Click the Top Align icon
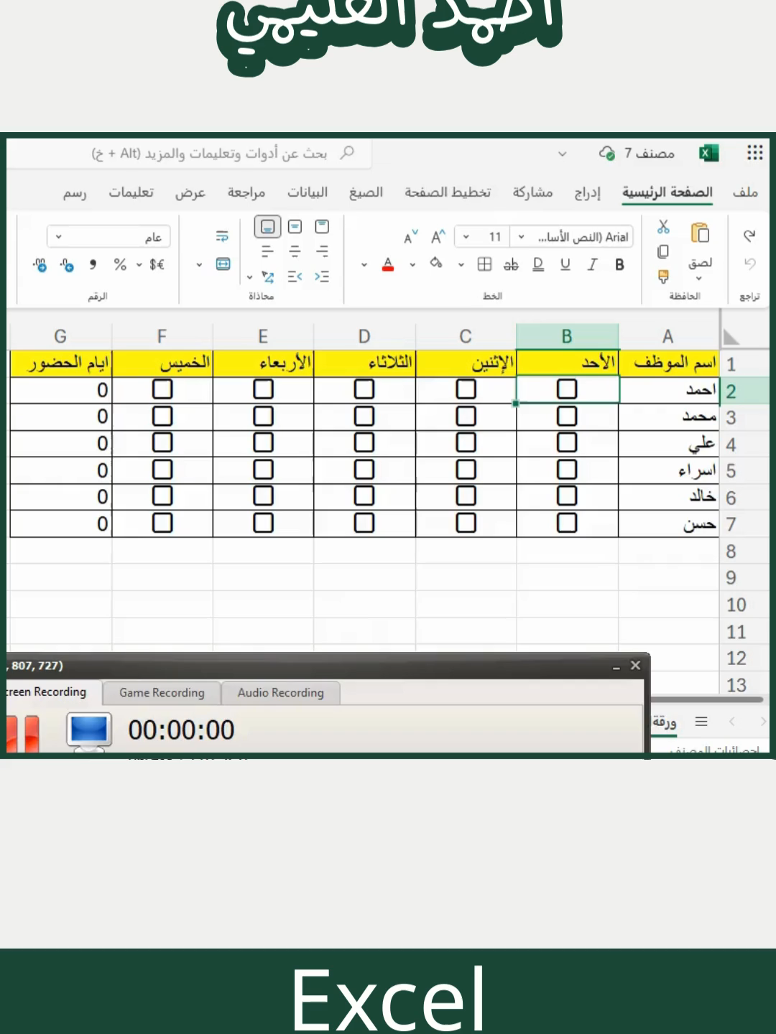This screenshot has height=1034, width=776. pyautogui.click(x=322, y=227)
